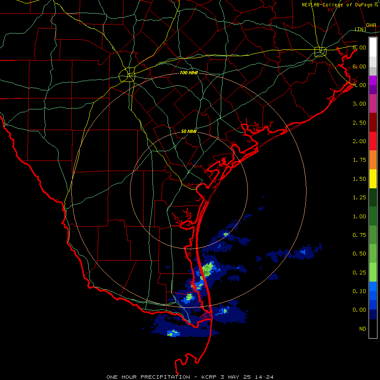Click the dark navy 0.00 legend swatch
380x380 pixels.
click(x=373, y=314)
